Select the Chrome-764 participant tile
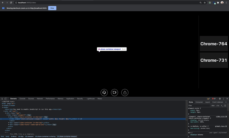 (x=214, y=44)
